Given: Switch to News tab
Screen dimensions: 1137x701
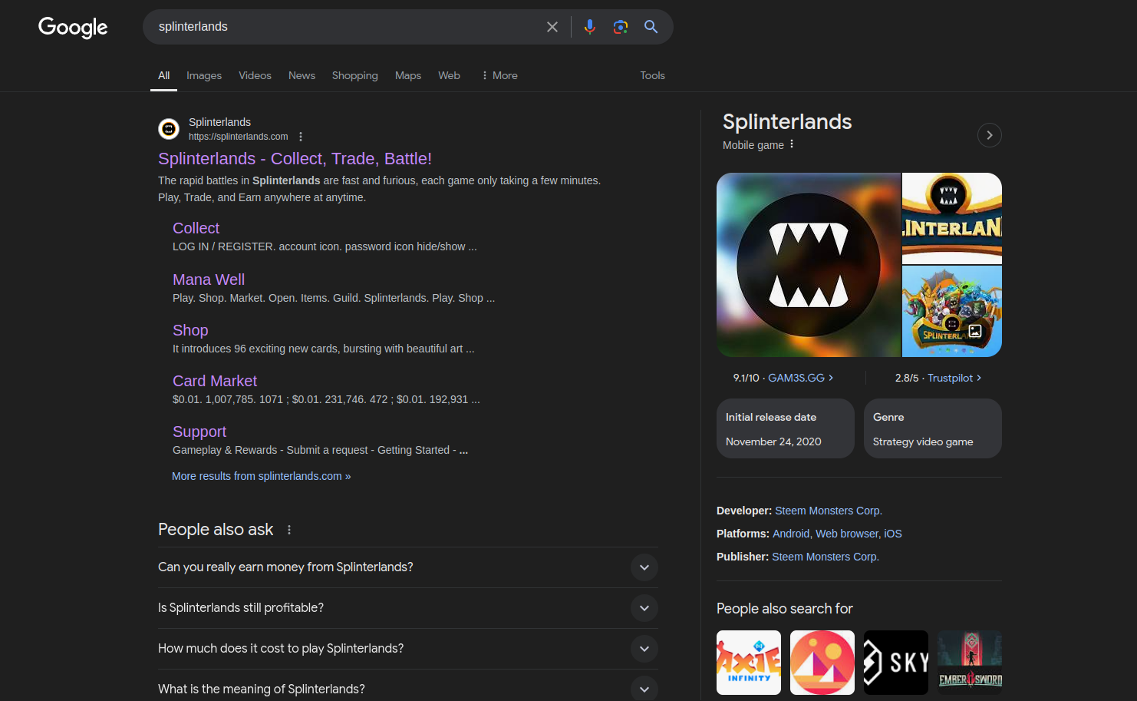Looking at the screenshot, I should [302, 75].
